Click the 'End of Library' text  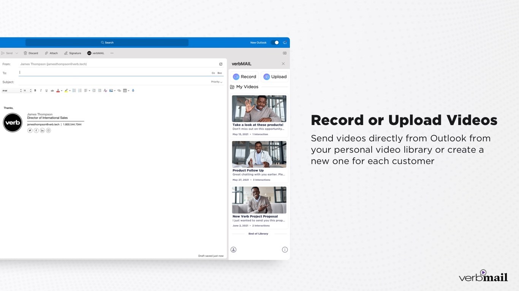(258, 234)
